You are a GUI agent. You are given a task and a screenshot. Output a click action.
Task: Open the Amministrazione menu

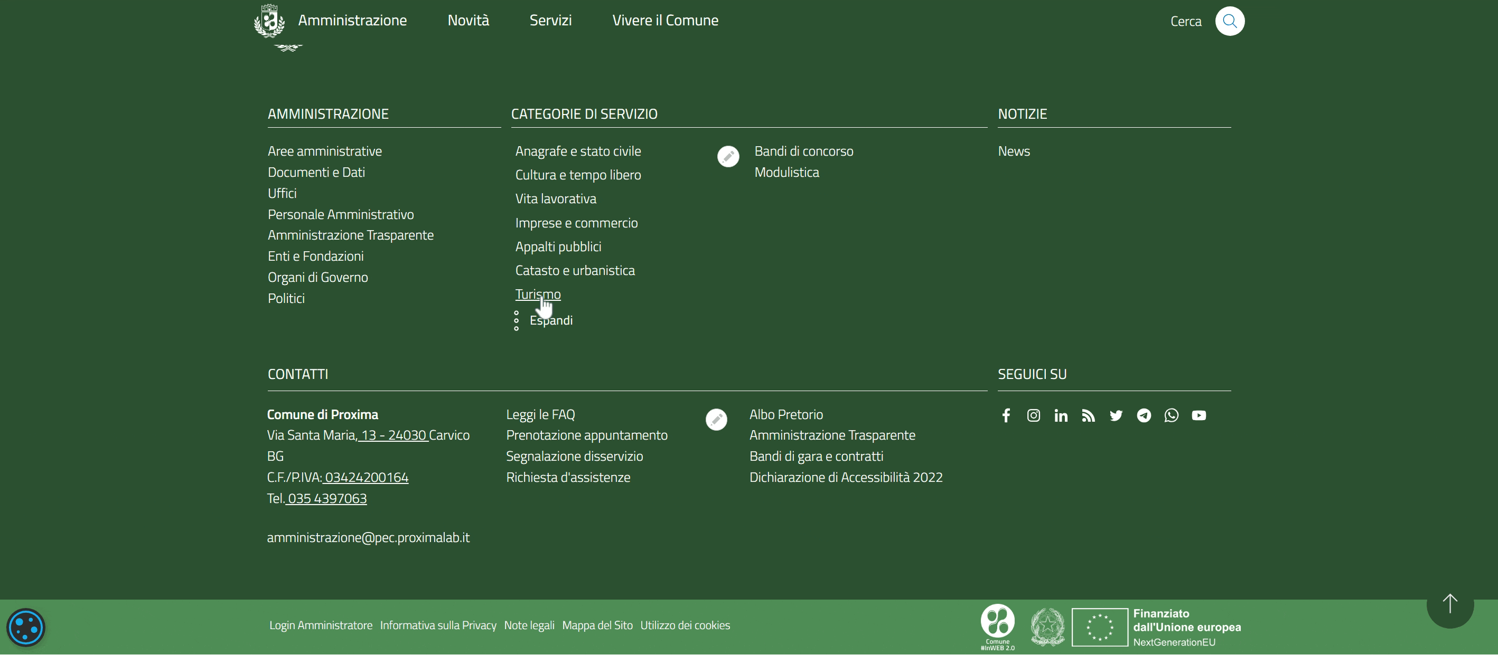tap(352, 21)
